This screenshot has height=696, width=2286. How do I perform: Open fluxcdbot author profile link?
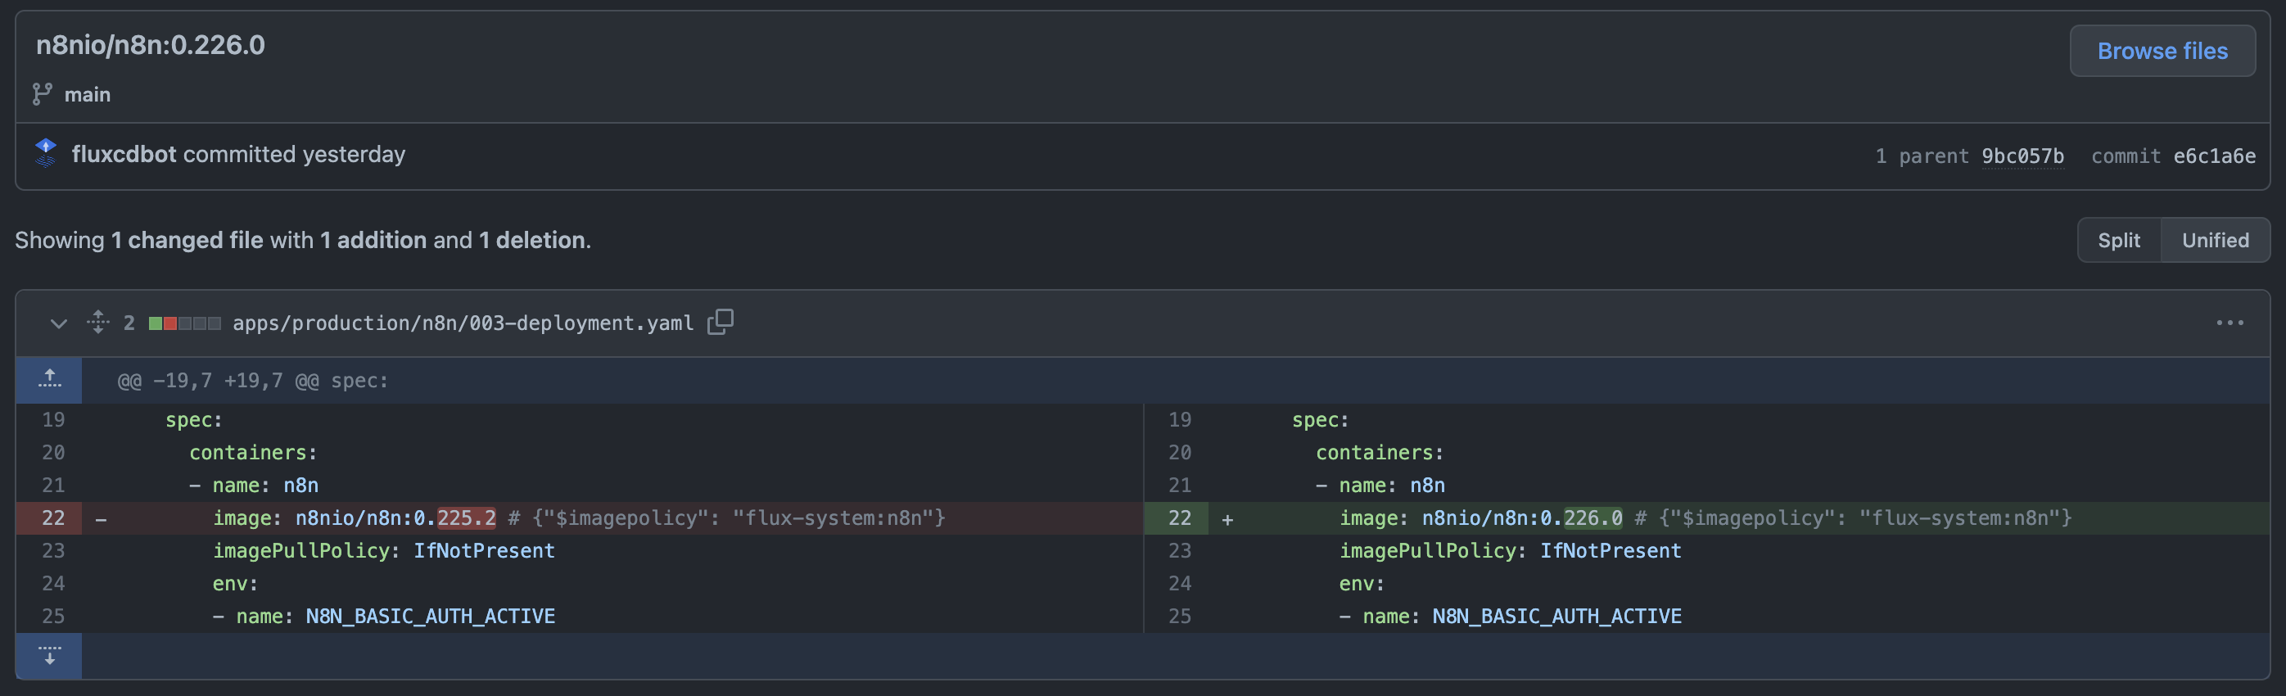pos(124,155)
